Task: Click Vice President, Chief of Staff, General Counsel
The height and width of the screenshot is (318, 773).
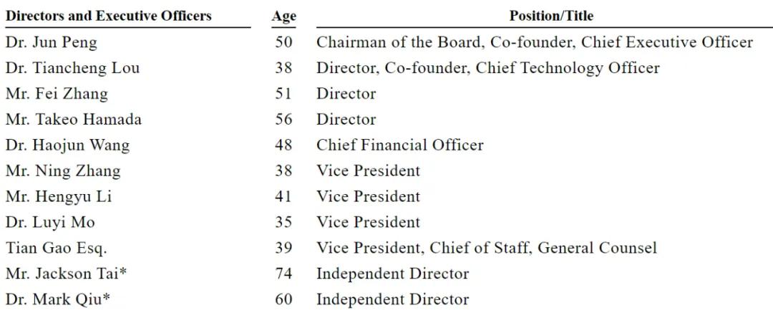Action: [487, 248]
